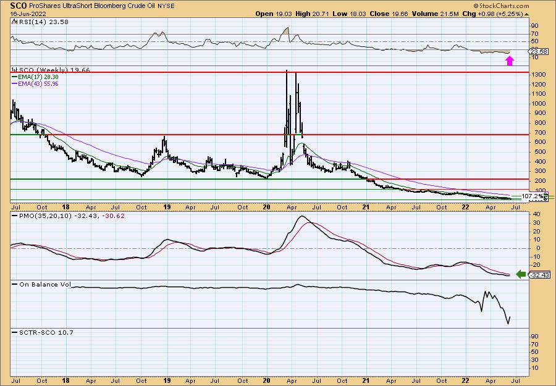The image size is (556, 386).
Task: Click the High 20.71 value
Action: pos(312,14)
